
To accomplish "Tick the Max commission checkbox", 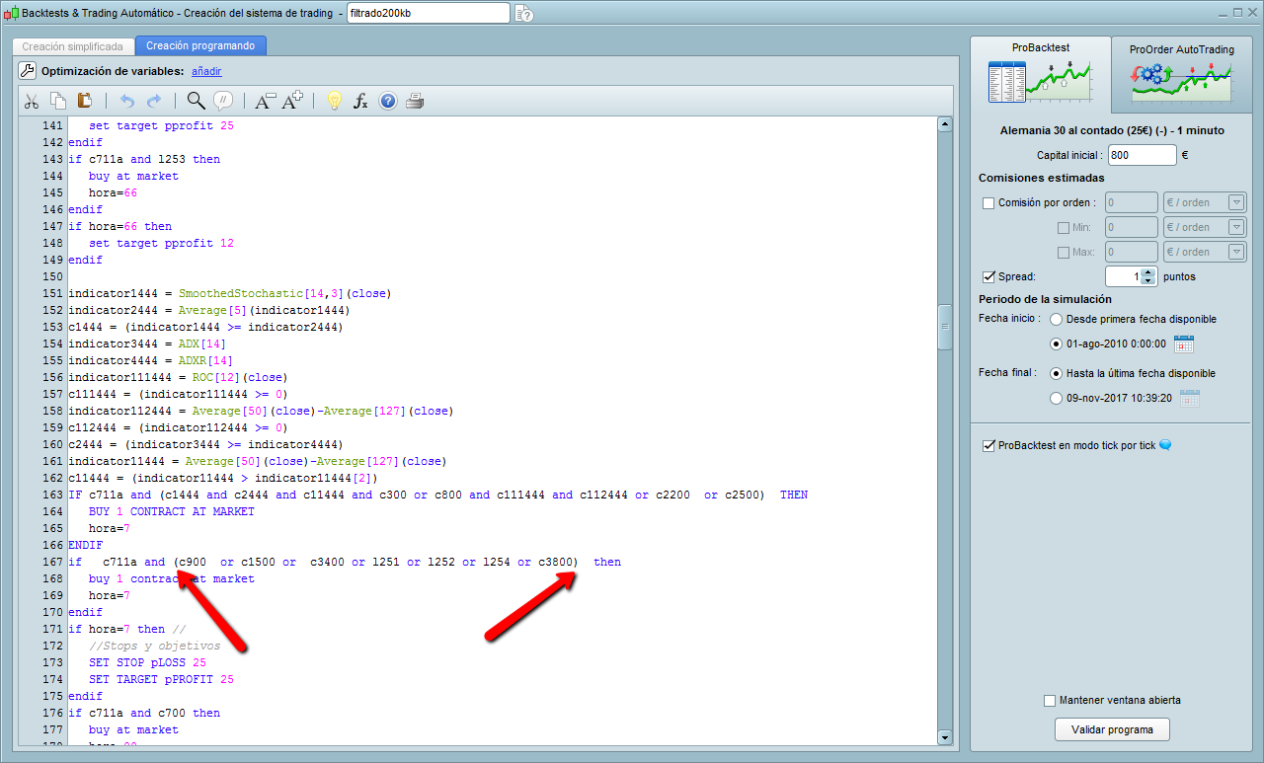I will coord(1064,253).
